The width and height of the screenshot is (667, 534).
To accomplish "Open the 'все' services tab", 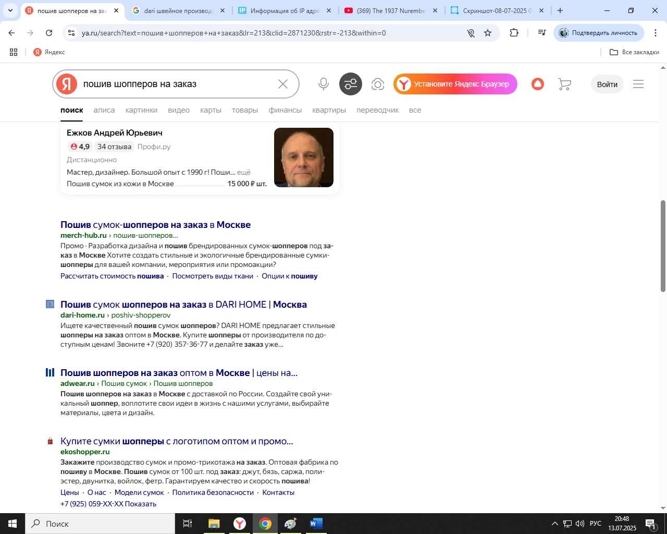I will 415,110.
